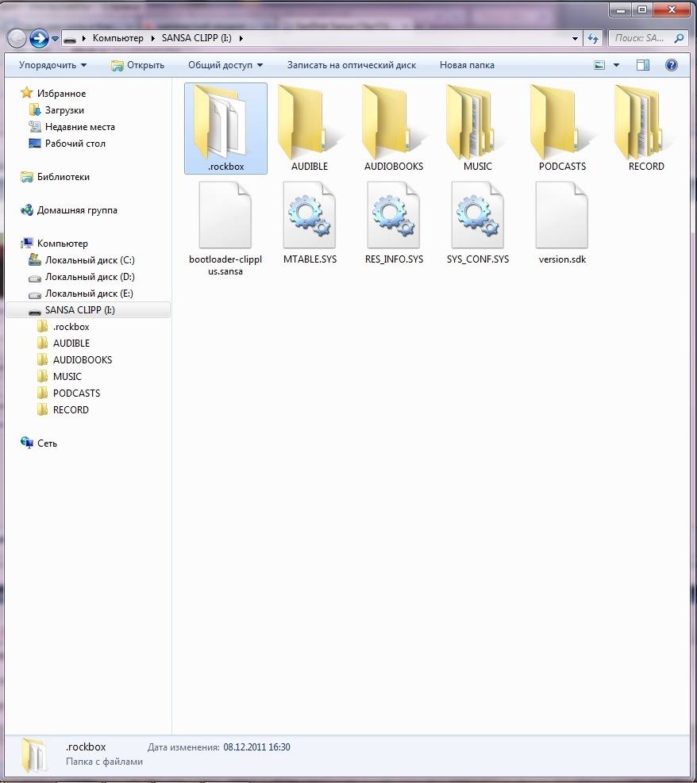Toggle the preview pane icon

point(643,65)
